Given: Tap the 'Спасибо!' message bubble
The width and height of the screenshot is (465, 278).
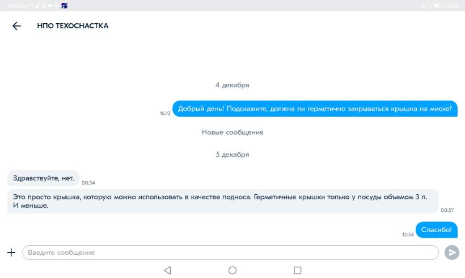Looking at the screenshot, I should 437,229.
